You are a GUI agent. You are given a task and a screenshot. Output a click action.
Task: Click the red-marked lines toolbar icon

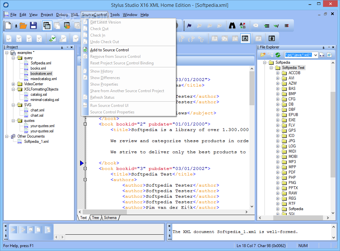286,26
